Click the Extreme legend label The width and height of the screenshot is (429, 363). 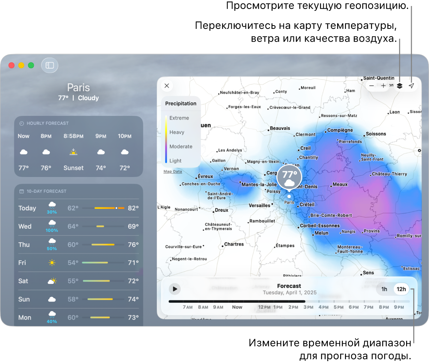point(179,118)
